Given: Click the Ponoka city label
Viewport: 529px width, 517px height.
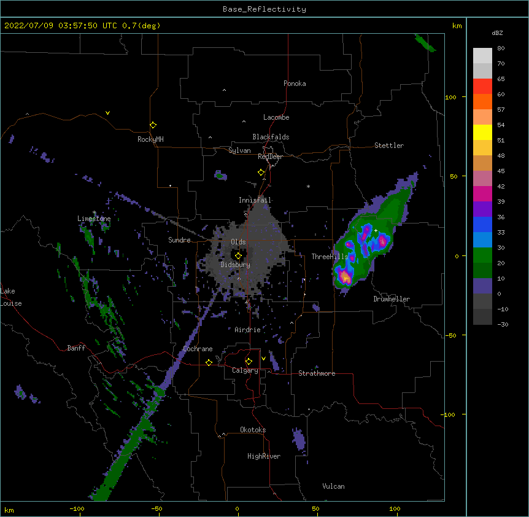Looking at the screenshot, I should pyautogui.click(x=295, y=84).
